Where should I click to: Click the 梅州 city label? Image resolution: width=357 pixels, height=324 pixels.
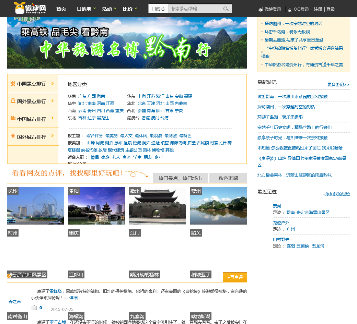point(12,233)
